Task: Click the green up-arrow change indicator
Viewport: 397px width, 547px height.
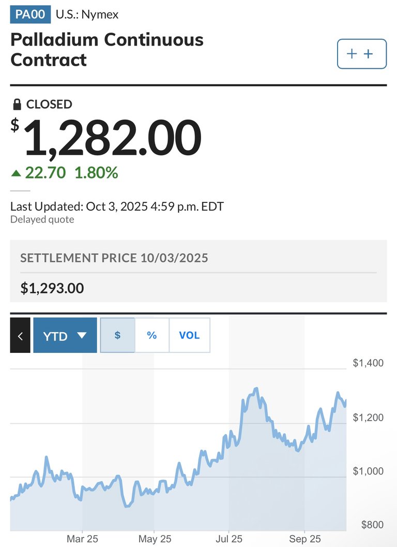Action: coord(17,173)
